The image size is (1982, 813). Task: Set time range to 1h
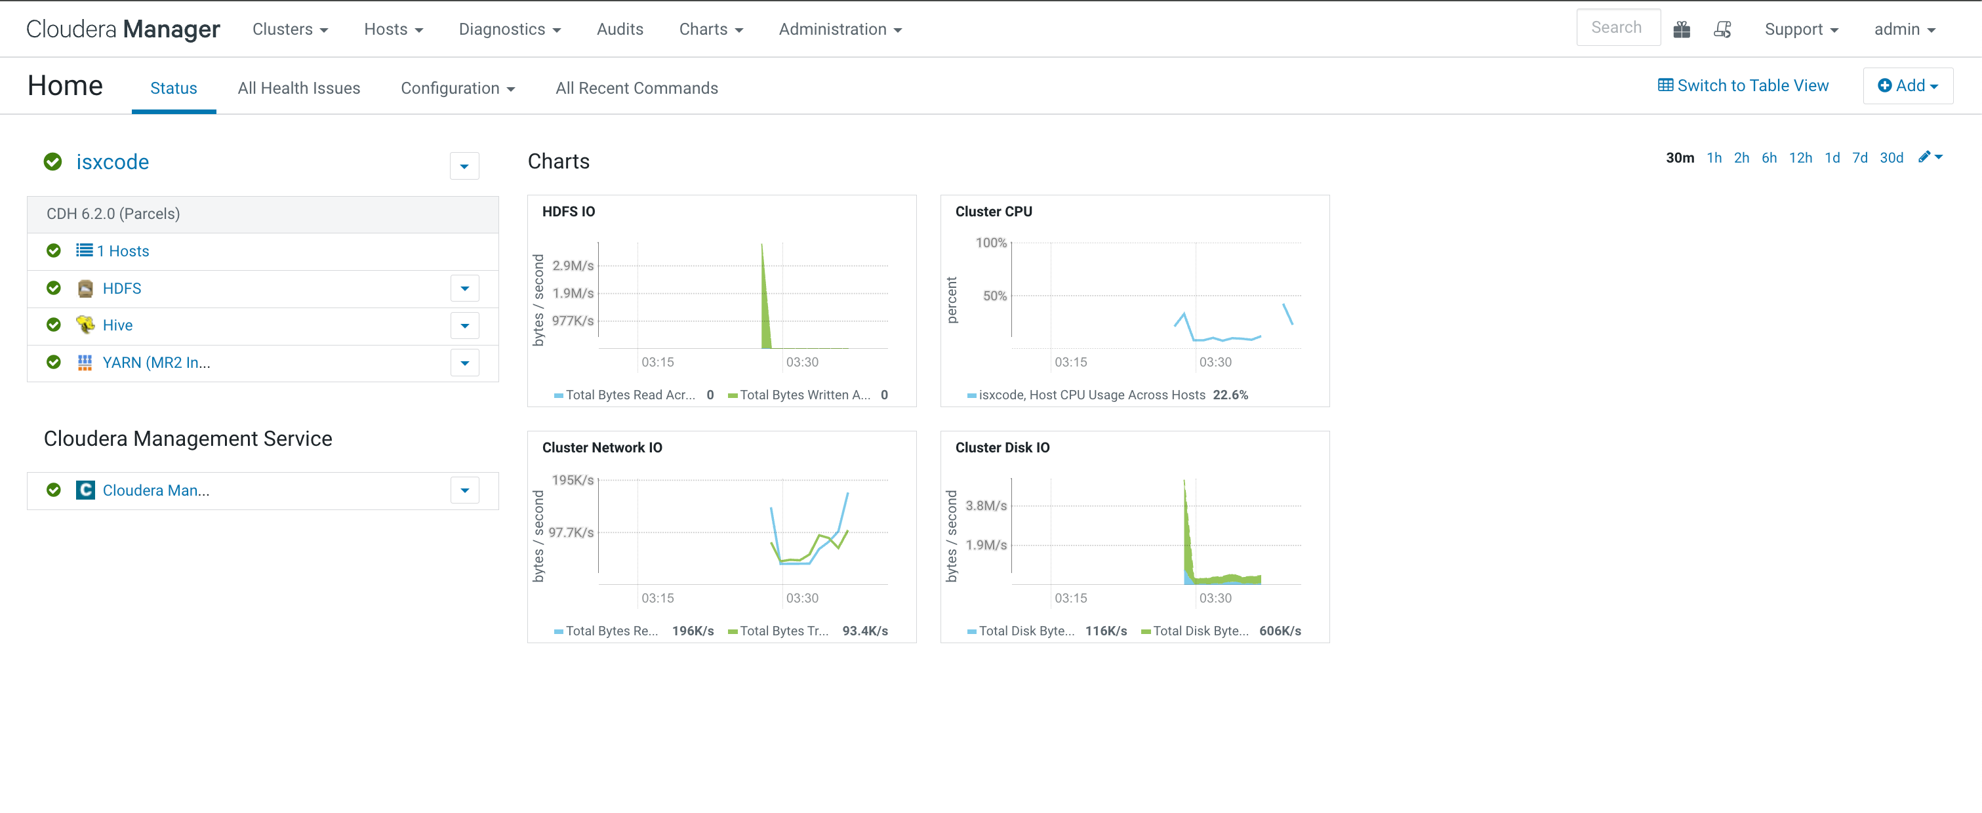pyautogui.click(x=1714, y=157)
